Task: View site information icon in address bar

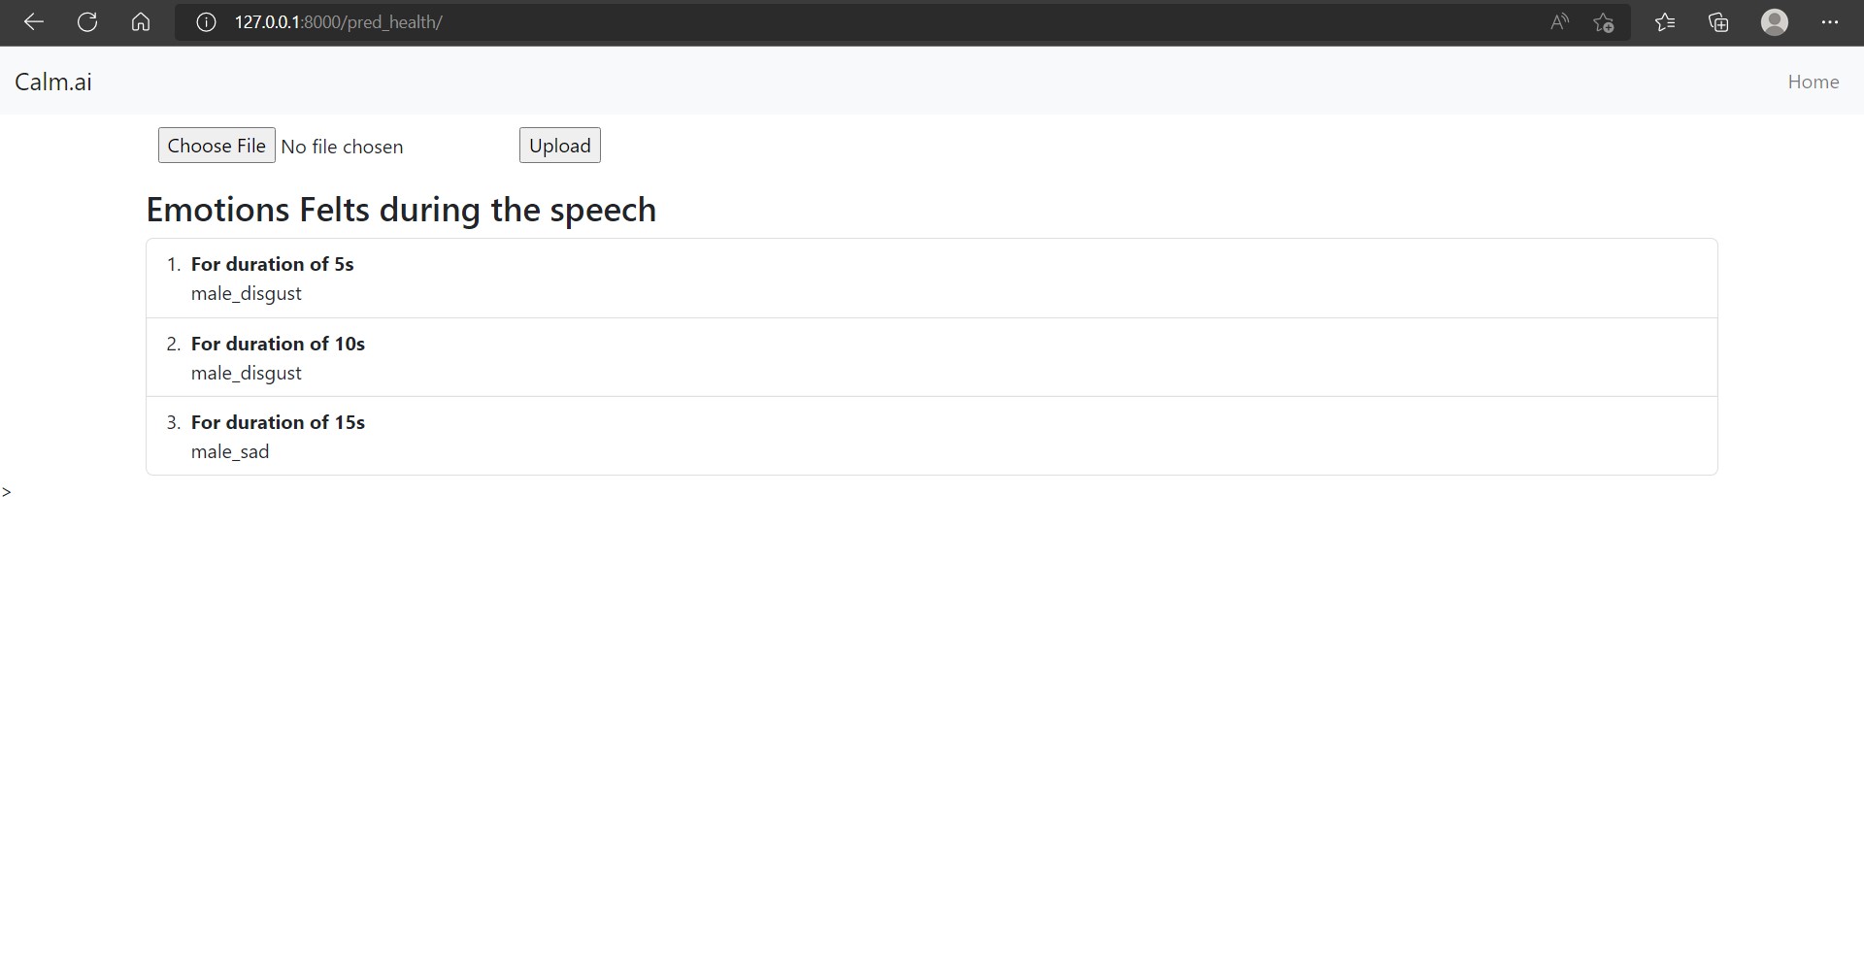Action: tap(206, 22)
